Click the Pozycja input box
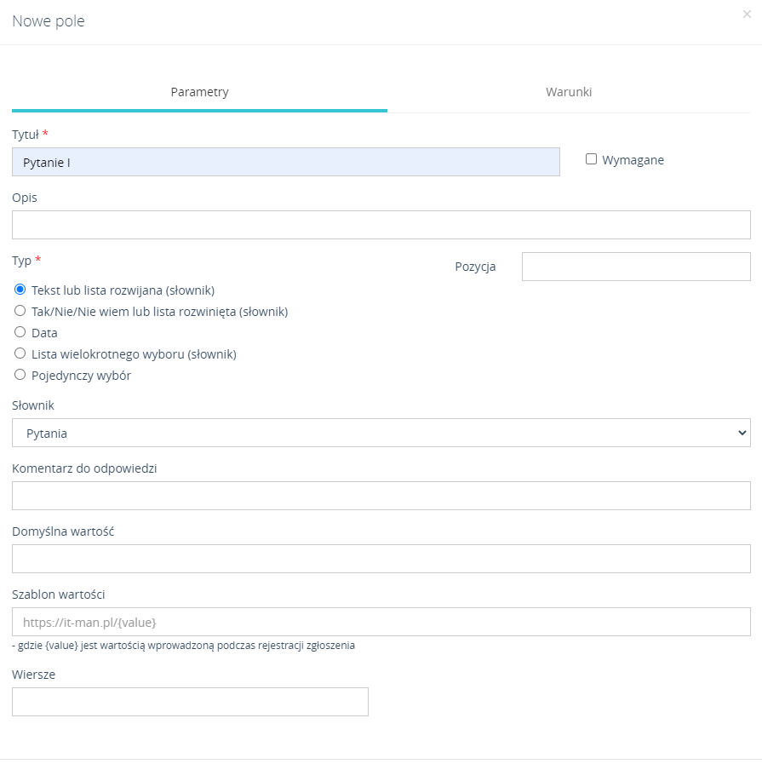The image size is (762, 764). [x=635, y=267]
